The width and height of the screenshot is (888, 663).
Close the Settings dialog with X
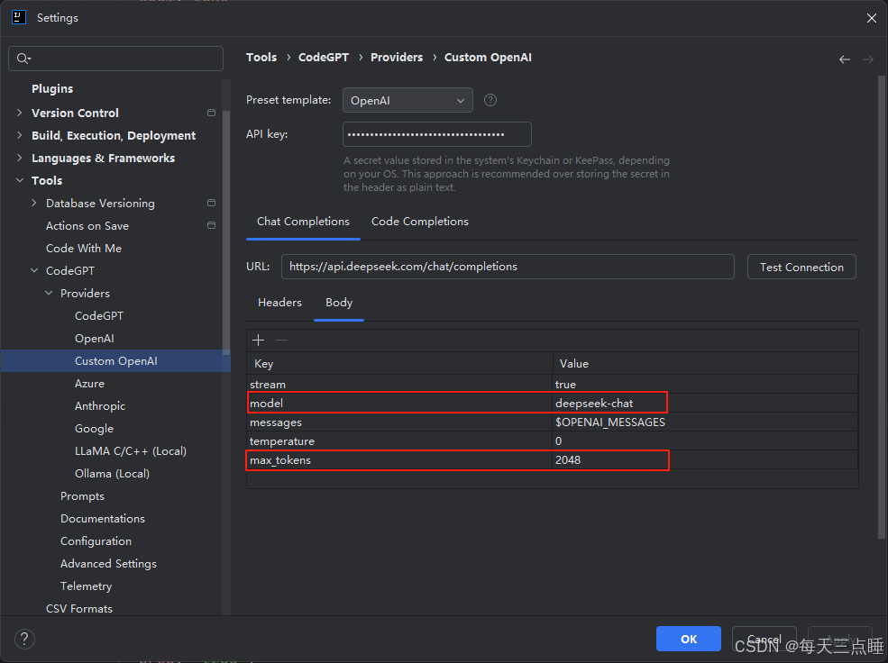click(x=872, y=18)
